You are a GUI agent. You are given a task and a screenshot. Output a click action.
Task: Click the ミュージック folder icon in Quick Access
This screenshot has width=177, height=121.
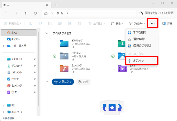tap(64, 68)
